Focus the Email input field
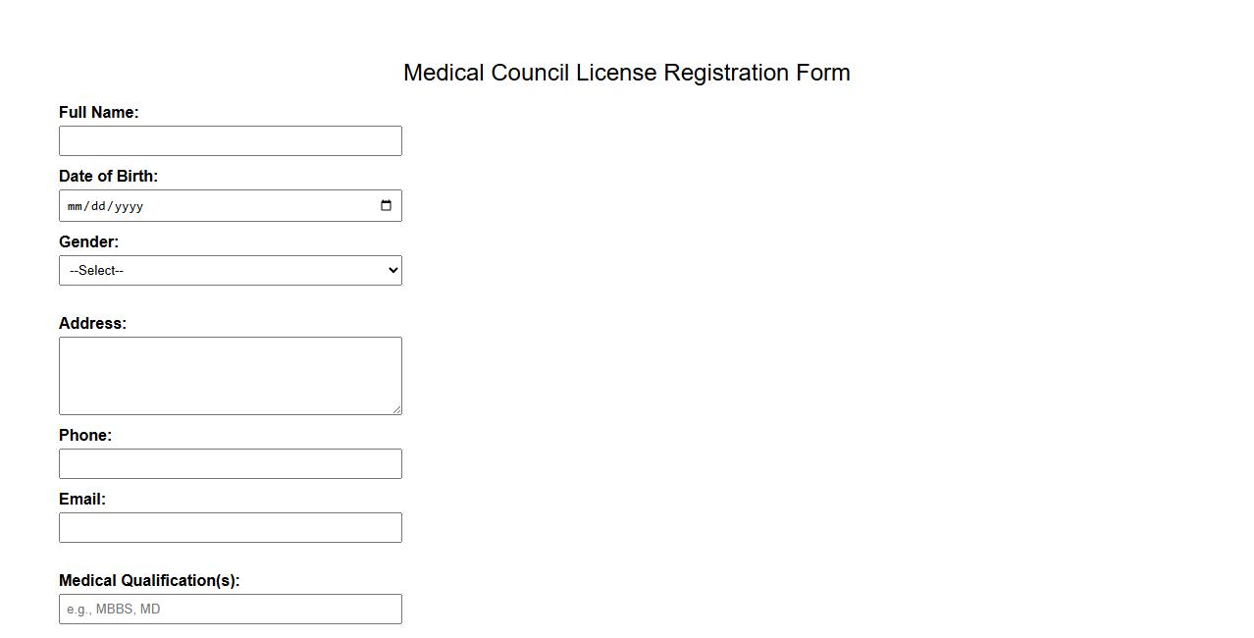 231,527
